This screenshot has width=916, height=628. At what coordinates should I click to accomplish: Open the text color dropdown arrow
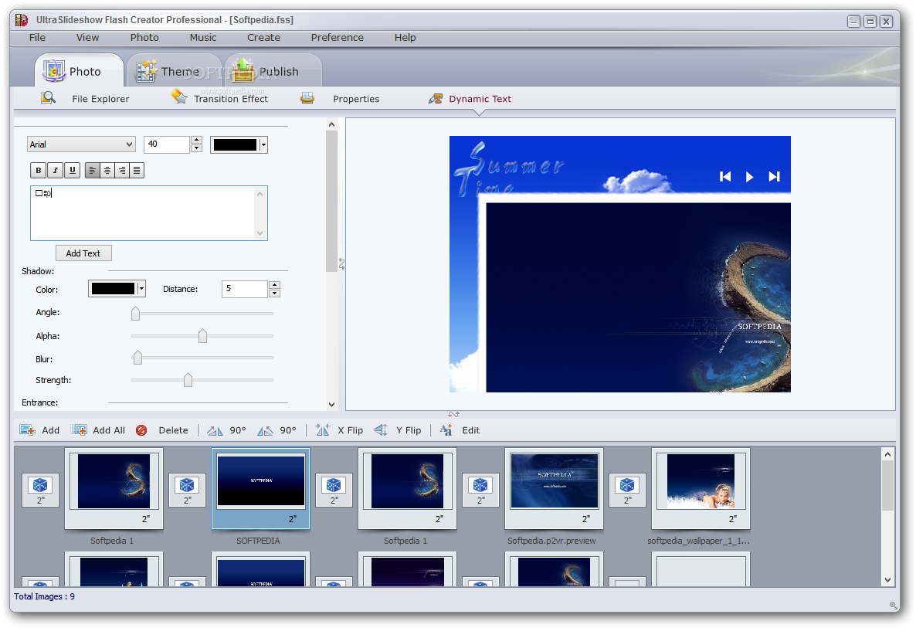pyautogui.click(x=263, y=144)
